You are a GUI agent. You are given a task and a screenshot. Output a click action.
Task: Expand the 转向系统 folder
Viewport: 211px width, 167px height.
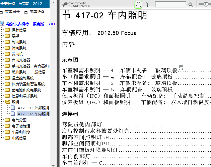pos(1,48)
